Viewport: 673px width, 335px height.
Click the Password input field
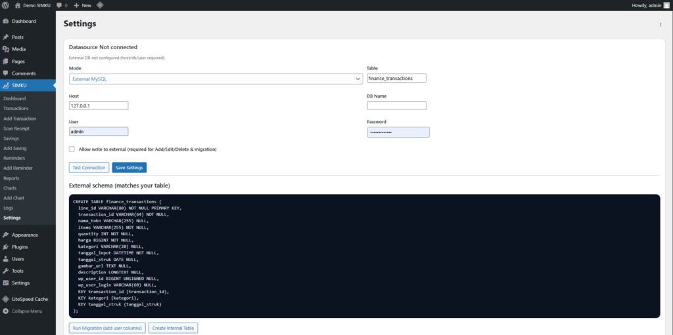pos(398,132)
